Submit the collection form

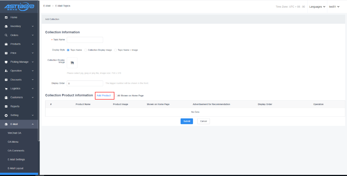[x=187, y=121]
